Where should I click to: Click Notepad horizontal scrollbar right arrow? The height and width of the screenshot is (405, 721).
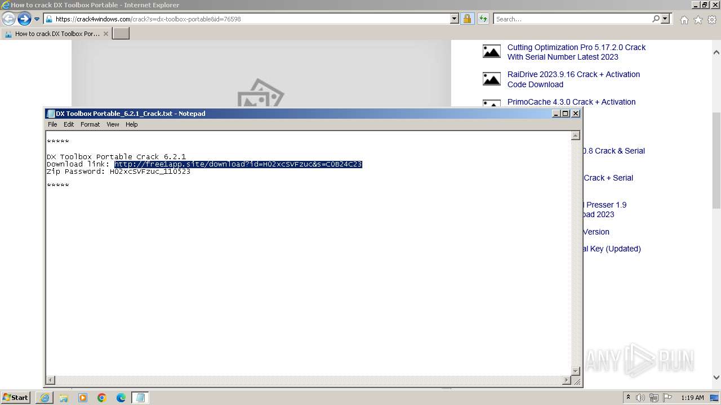567,380
